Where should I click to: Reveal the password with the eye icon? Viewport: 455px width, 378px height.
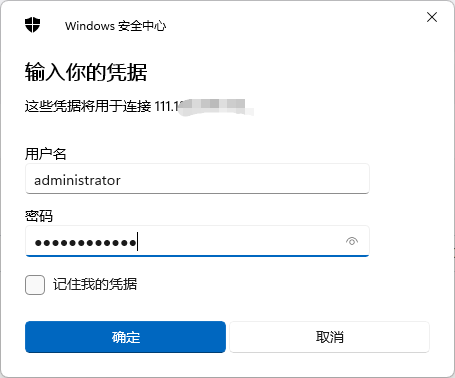352,241
